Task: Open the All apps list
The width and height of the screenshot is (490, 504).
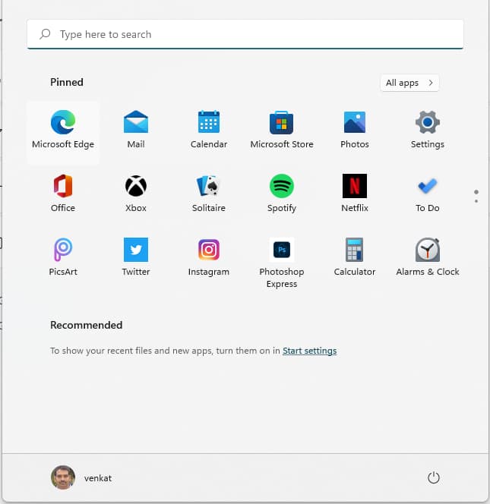Action: 409,83
